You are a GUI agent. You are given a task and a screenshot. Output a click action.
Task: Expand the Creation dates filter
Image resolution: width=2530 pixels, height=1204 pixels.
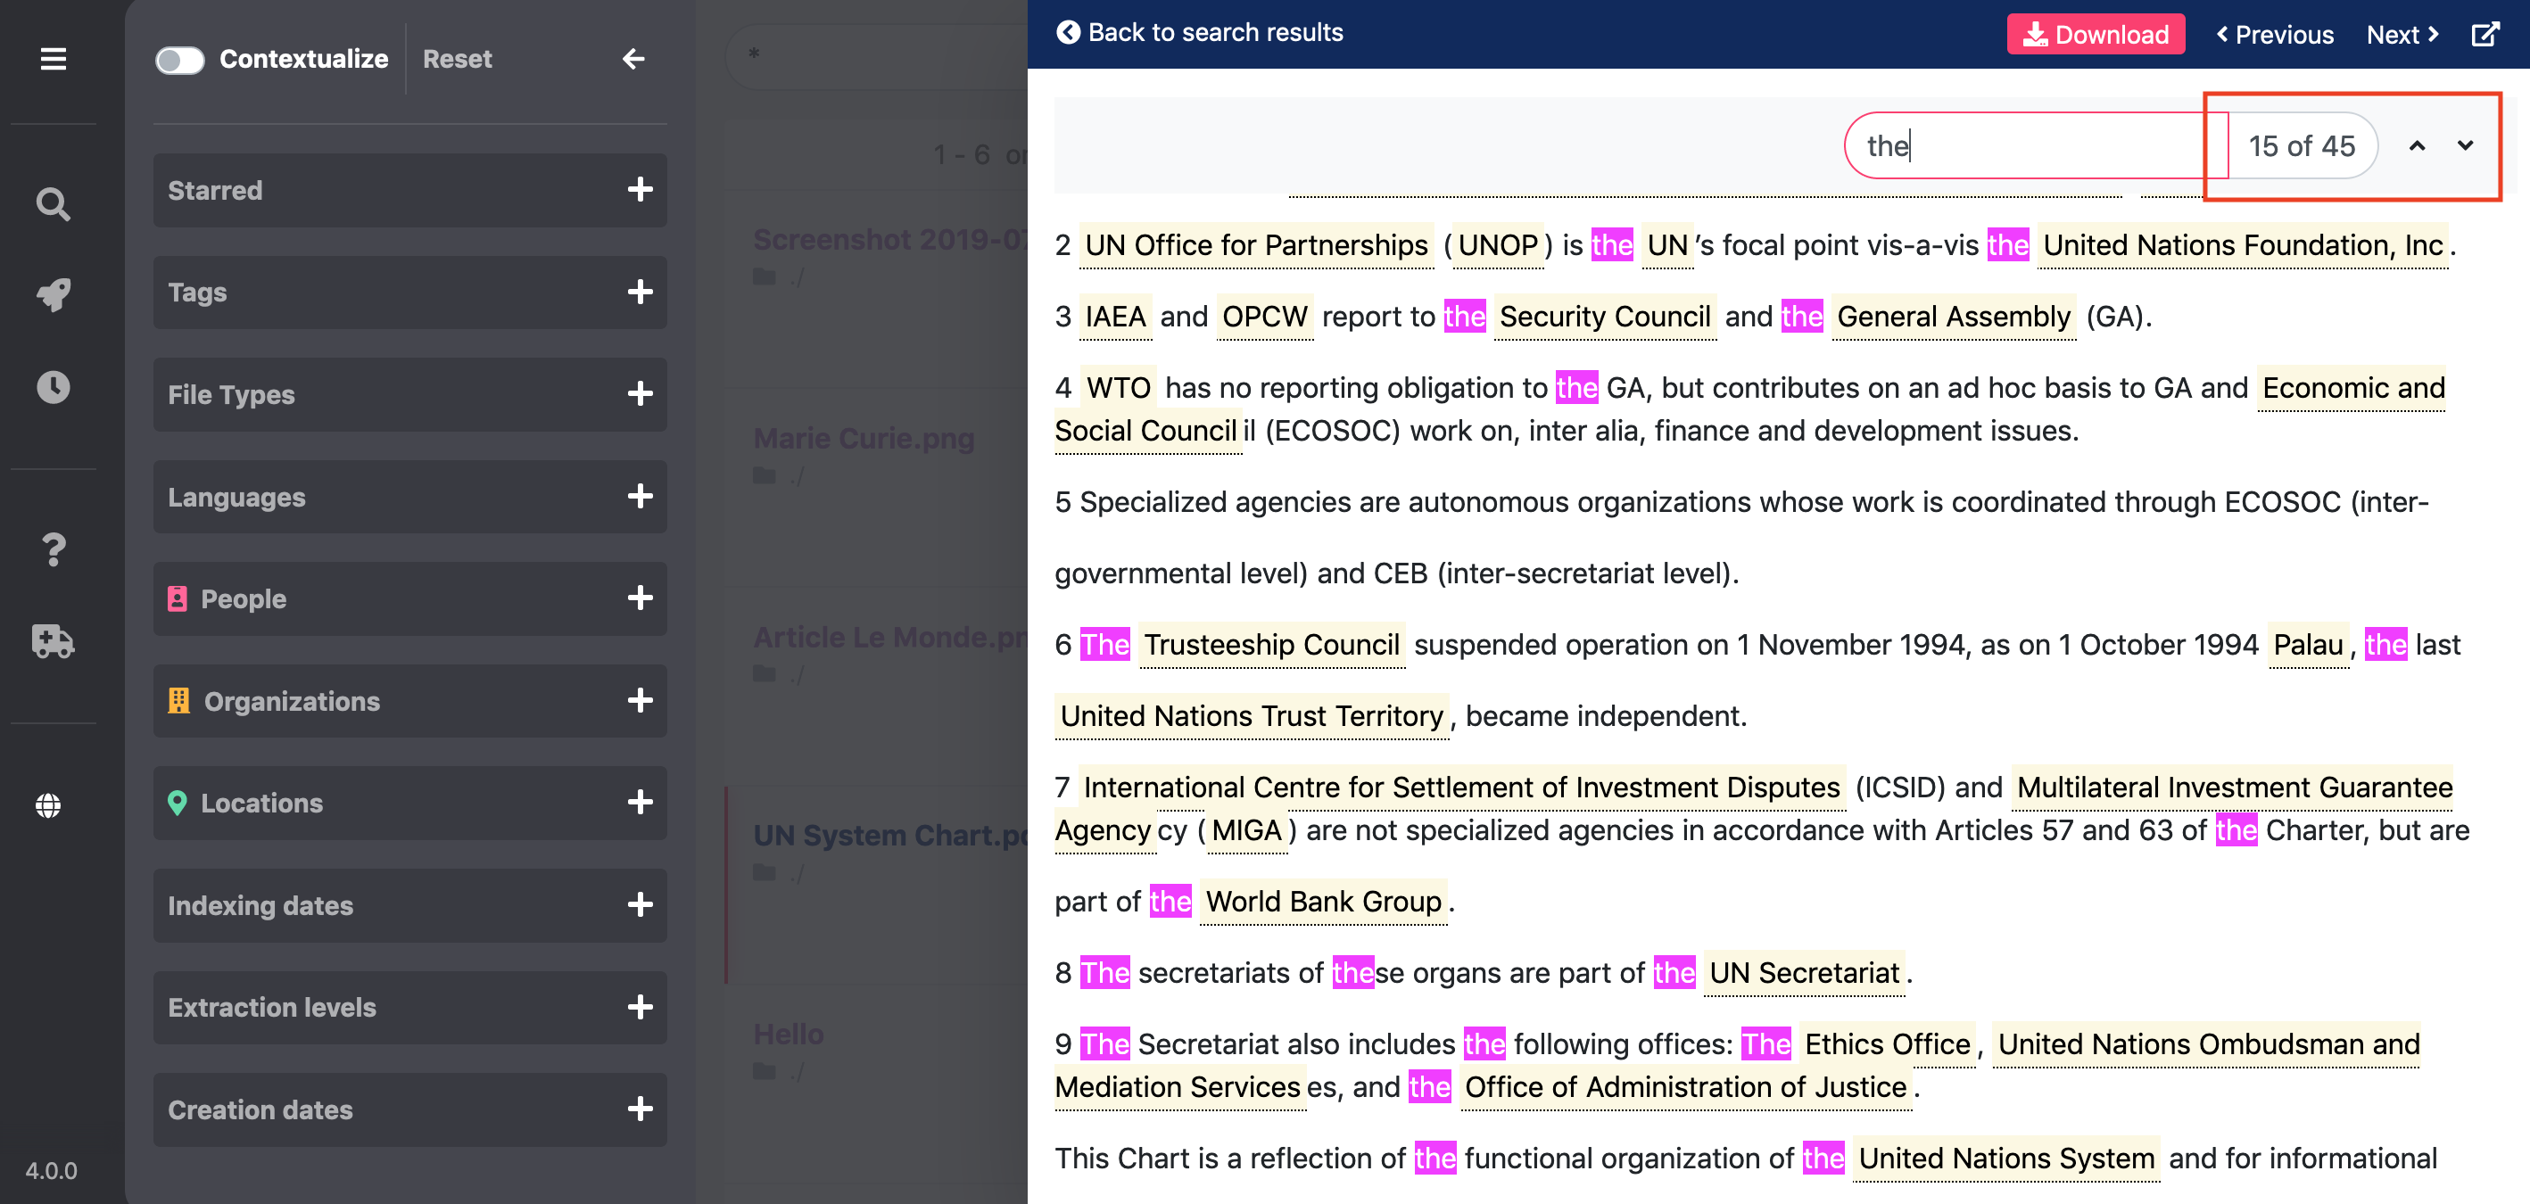click(409, 1109)
